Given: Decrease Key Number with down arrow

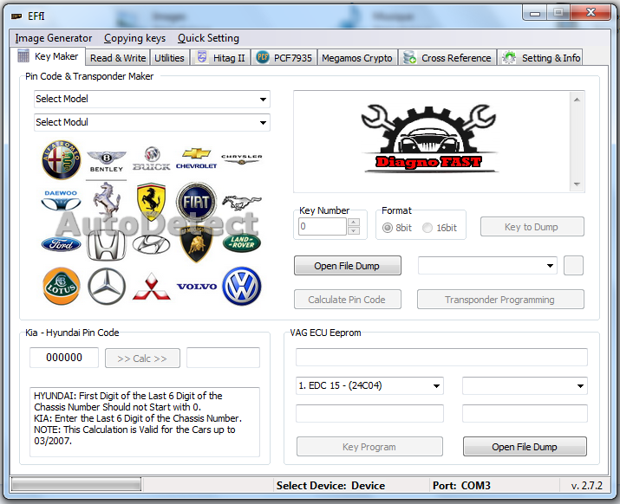Looking at the screenshot, I should (x=354, y=230).
